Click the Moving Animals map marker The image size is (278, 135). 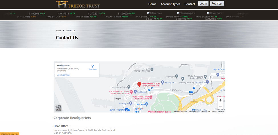pos(182,79)
